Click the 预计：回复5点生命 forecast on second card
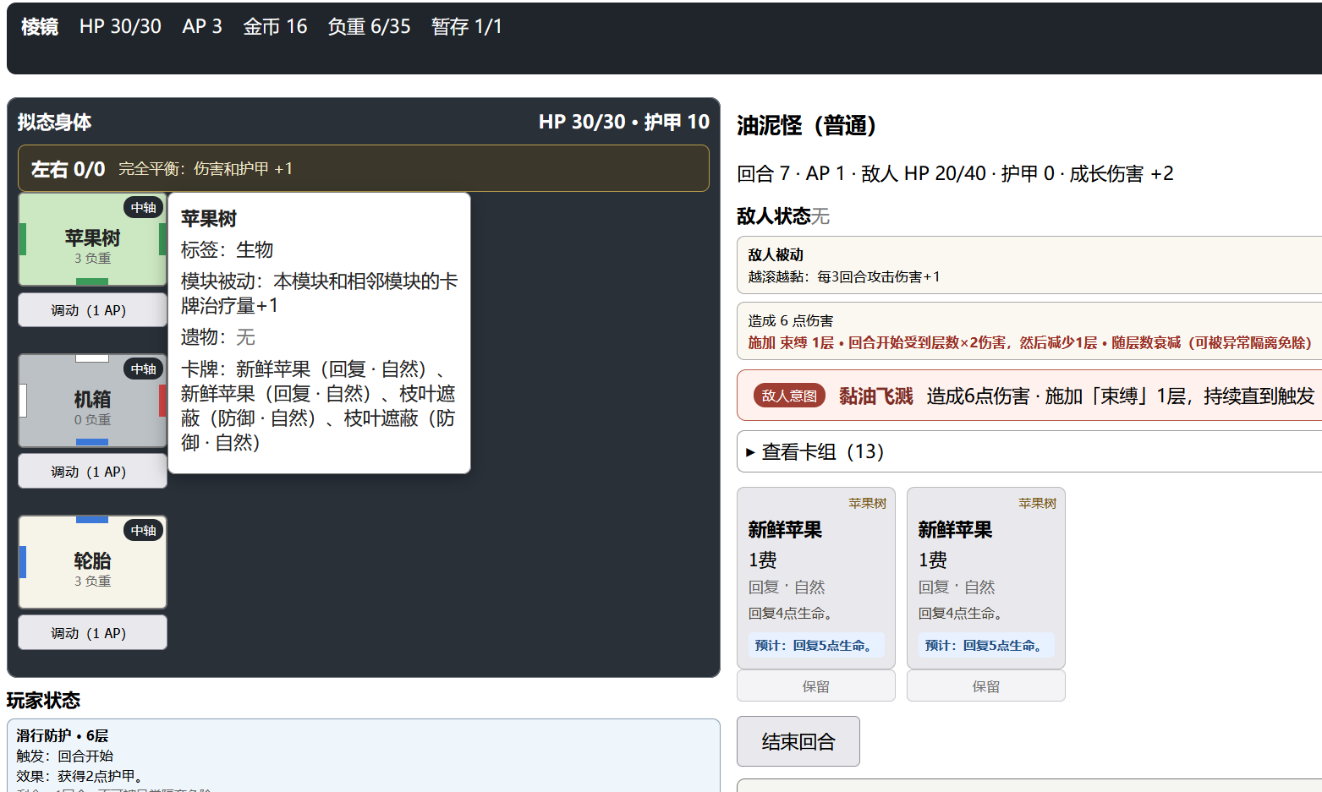Screen dimensions: 1322x792 [986, 645]
